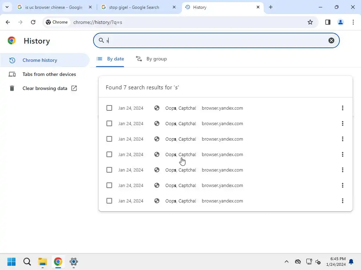Open the taskbar clock and date
The width and height of the screenshot is (361, 270).
(336, 262)
